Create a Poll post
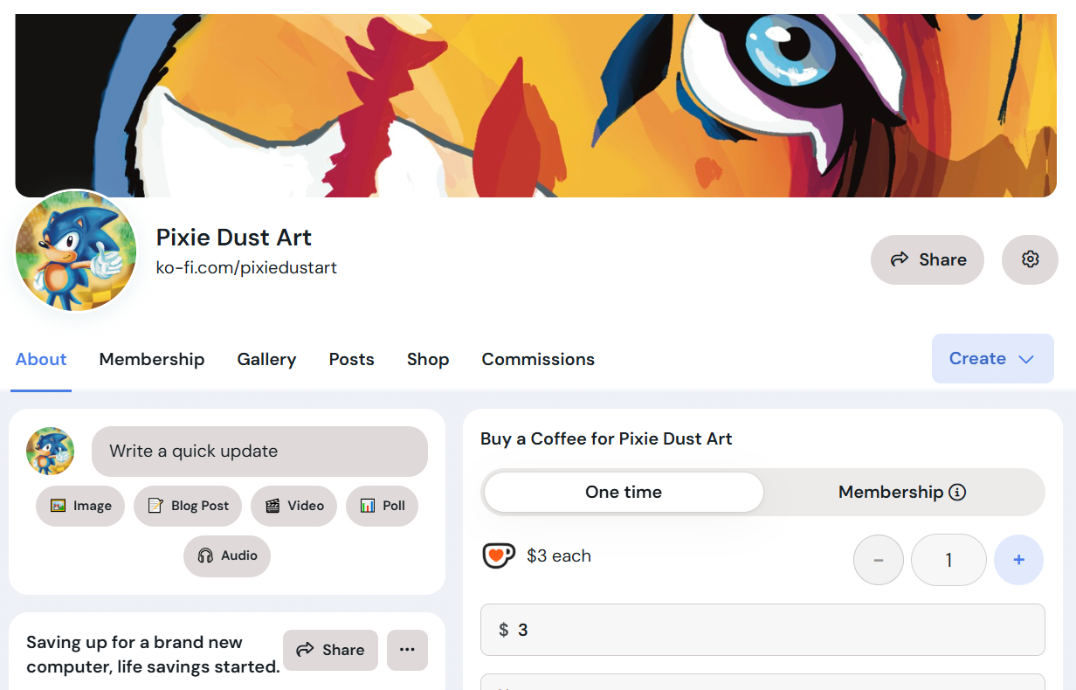Screen dimensions: 1076x690 tap(382, 506)
